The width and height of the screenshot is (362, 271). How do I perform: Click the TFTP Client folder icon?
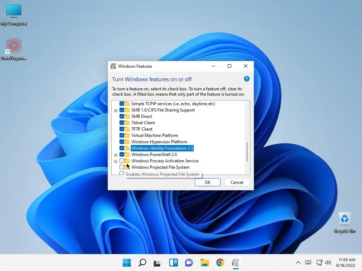point(127,129)
